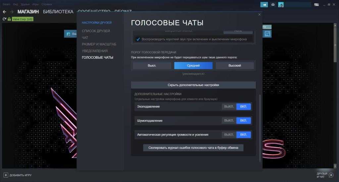The height and width of the screenshot is (182, 339).
Task: Open Friends and Chat plus icon
Action: click(331, 175)
